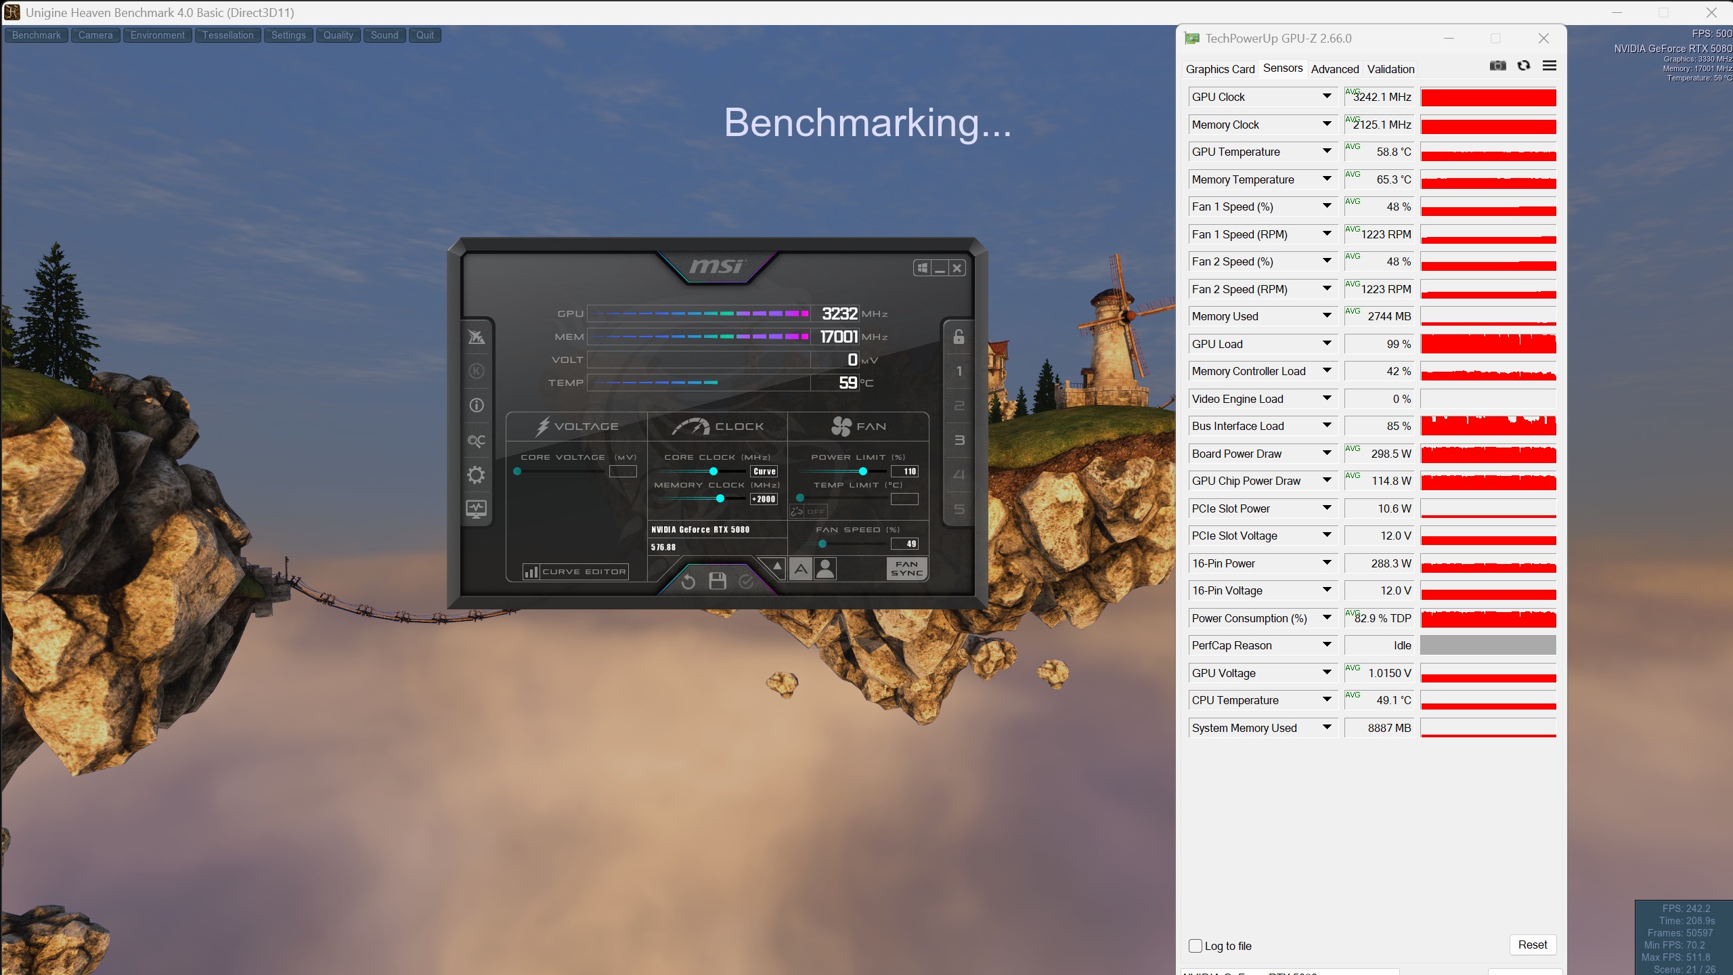This screenshot has width=1733, height=975.
Task: Open the PerfCap Reason sensor dropdown
Action: [x=1327, y=645]
